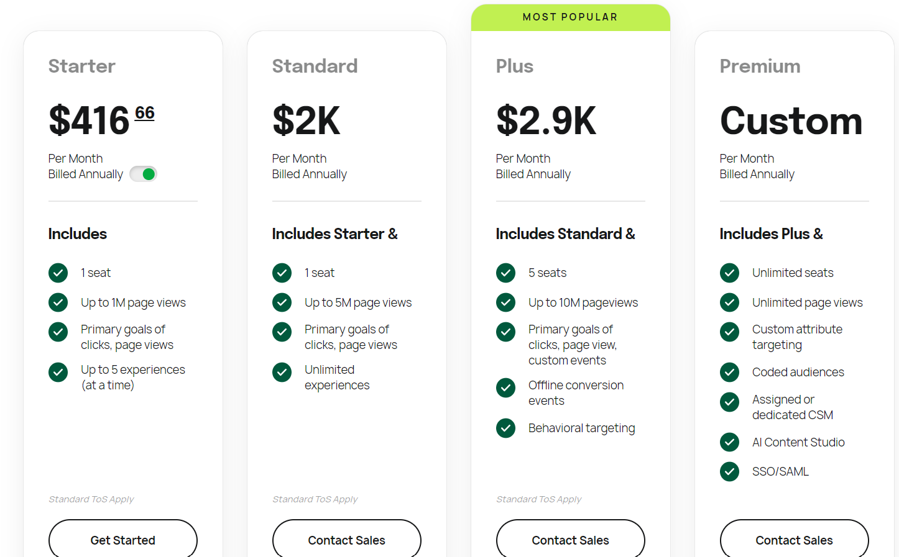Click the $2K price
Viewport: 899px width, 557px height.
click(307, 120)
